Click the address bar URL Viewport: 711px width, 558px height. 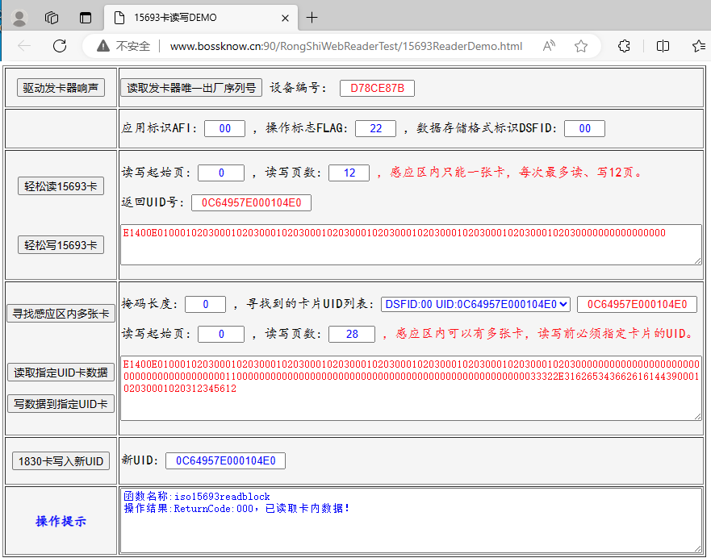(346, 46)
